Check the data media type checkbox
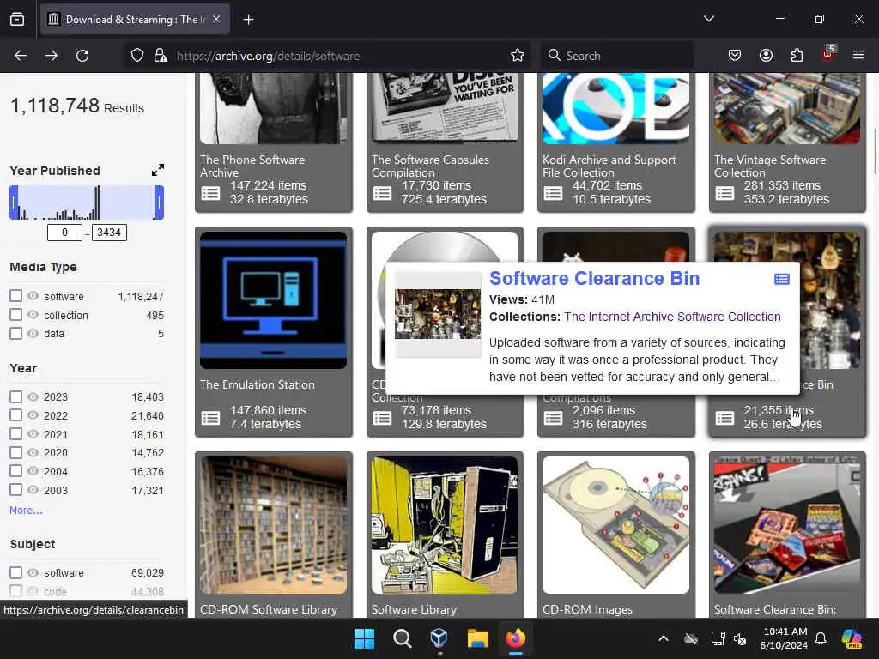Image resolution: width=879 pixels, height=659 pixels. (x=15, y=334)
